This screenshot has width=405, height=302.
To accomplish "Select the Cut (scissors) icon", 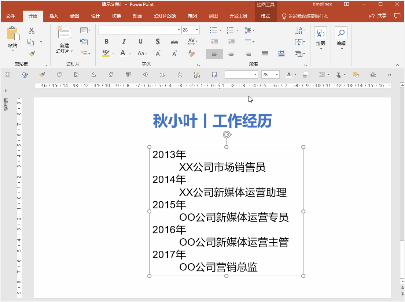I will pyautogui.click(x=32, y=30).
